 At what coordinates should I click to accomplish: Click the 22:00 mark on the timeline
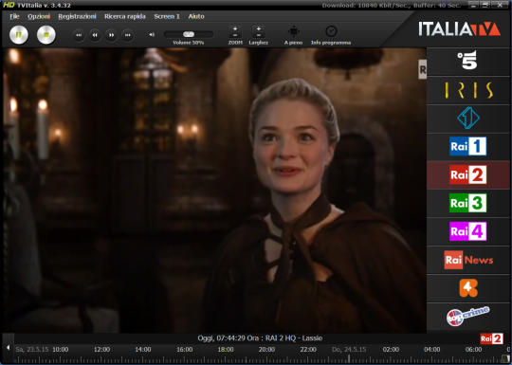coord(308,349)
